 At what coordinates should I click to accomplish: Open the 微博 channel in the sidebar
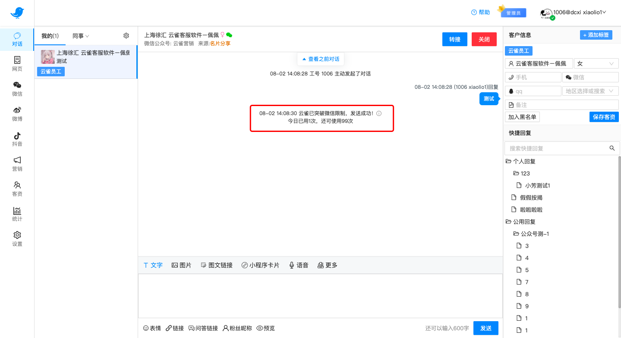point(17,113)
